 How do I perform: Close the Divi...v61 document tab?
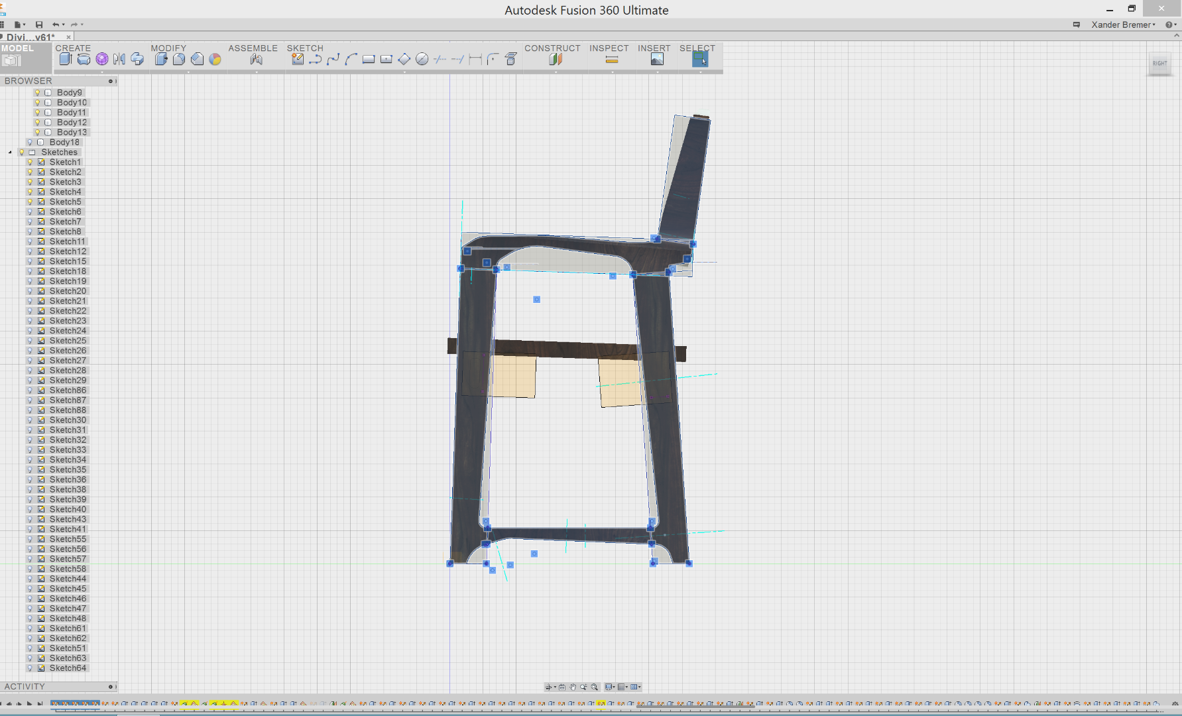[x=68, y=37]
